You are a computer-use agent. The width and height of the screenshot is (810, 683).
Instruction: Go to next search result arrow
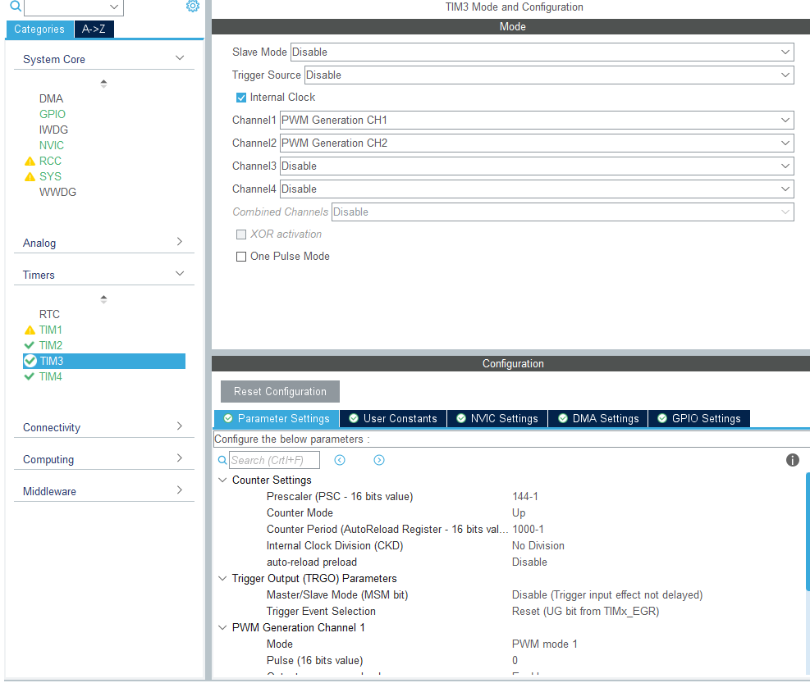379,460
